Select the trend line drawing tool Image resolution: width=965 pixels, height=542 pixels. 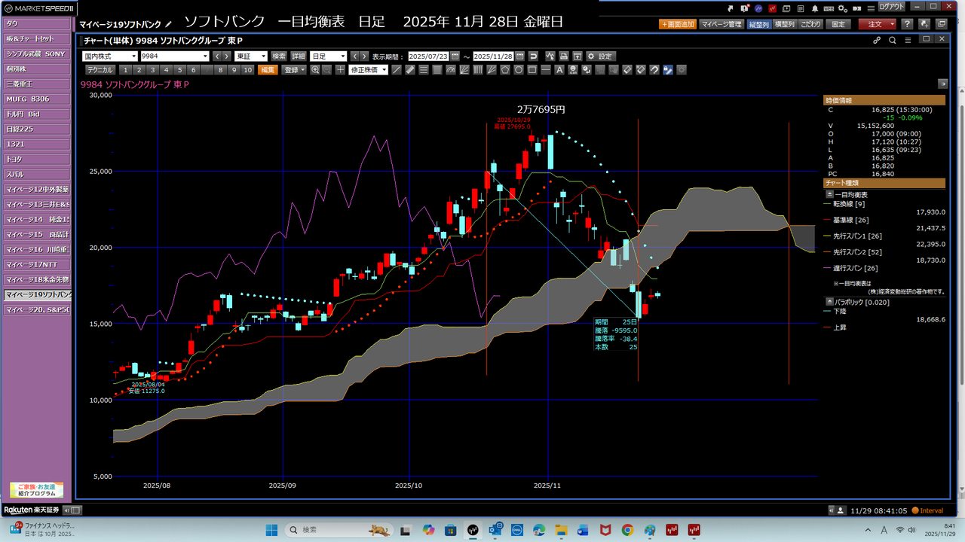pos(397,70)
